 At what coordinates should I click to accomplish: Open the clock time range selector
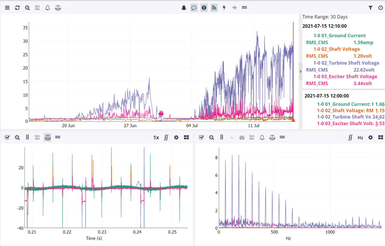[380, 8]
